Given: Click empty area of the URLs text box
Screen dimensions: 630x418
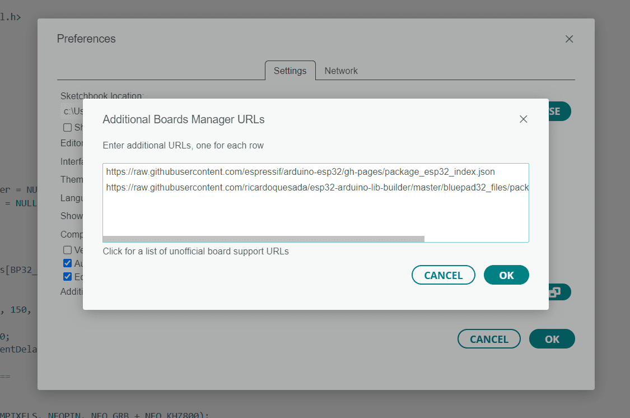Looking at the screenshot, I should coord(315,215).
